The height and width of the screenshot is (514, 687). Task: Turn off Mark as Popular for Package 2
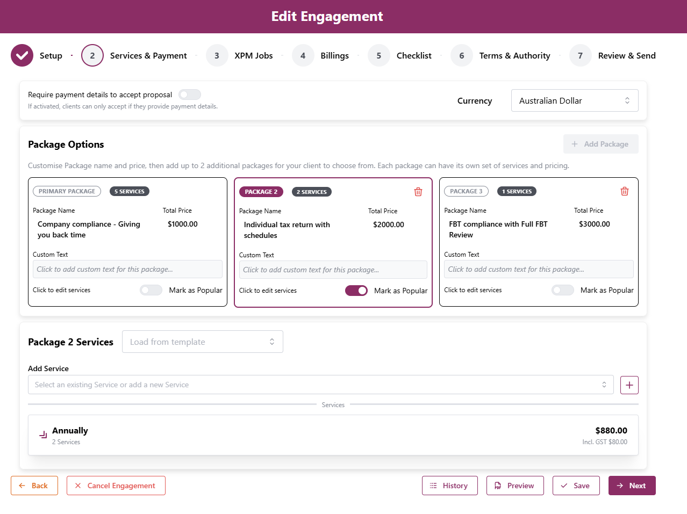pos(356,291)
